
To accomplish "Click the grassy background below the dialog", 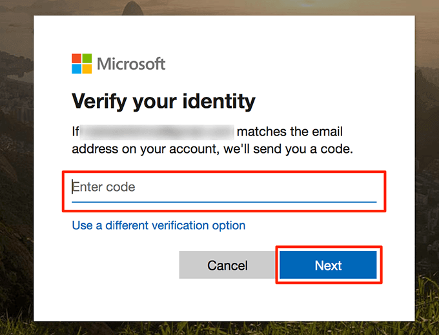I will tap(219, 329).
